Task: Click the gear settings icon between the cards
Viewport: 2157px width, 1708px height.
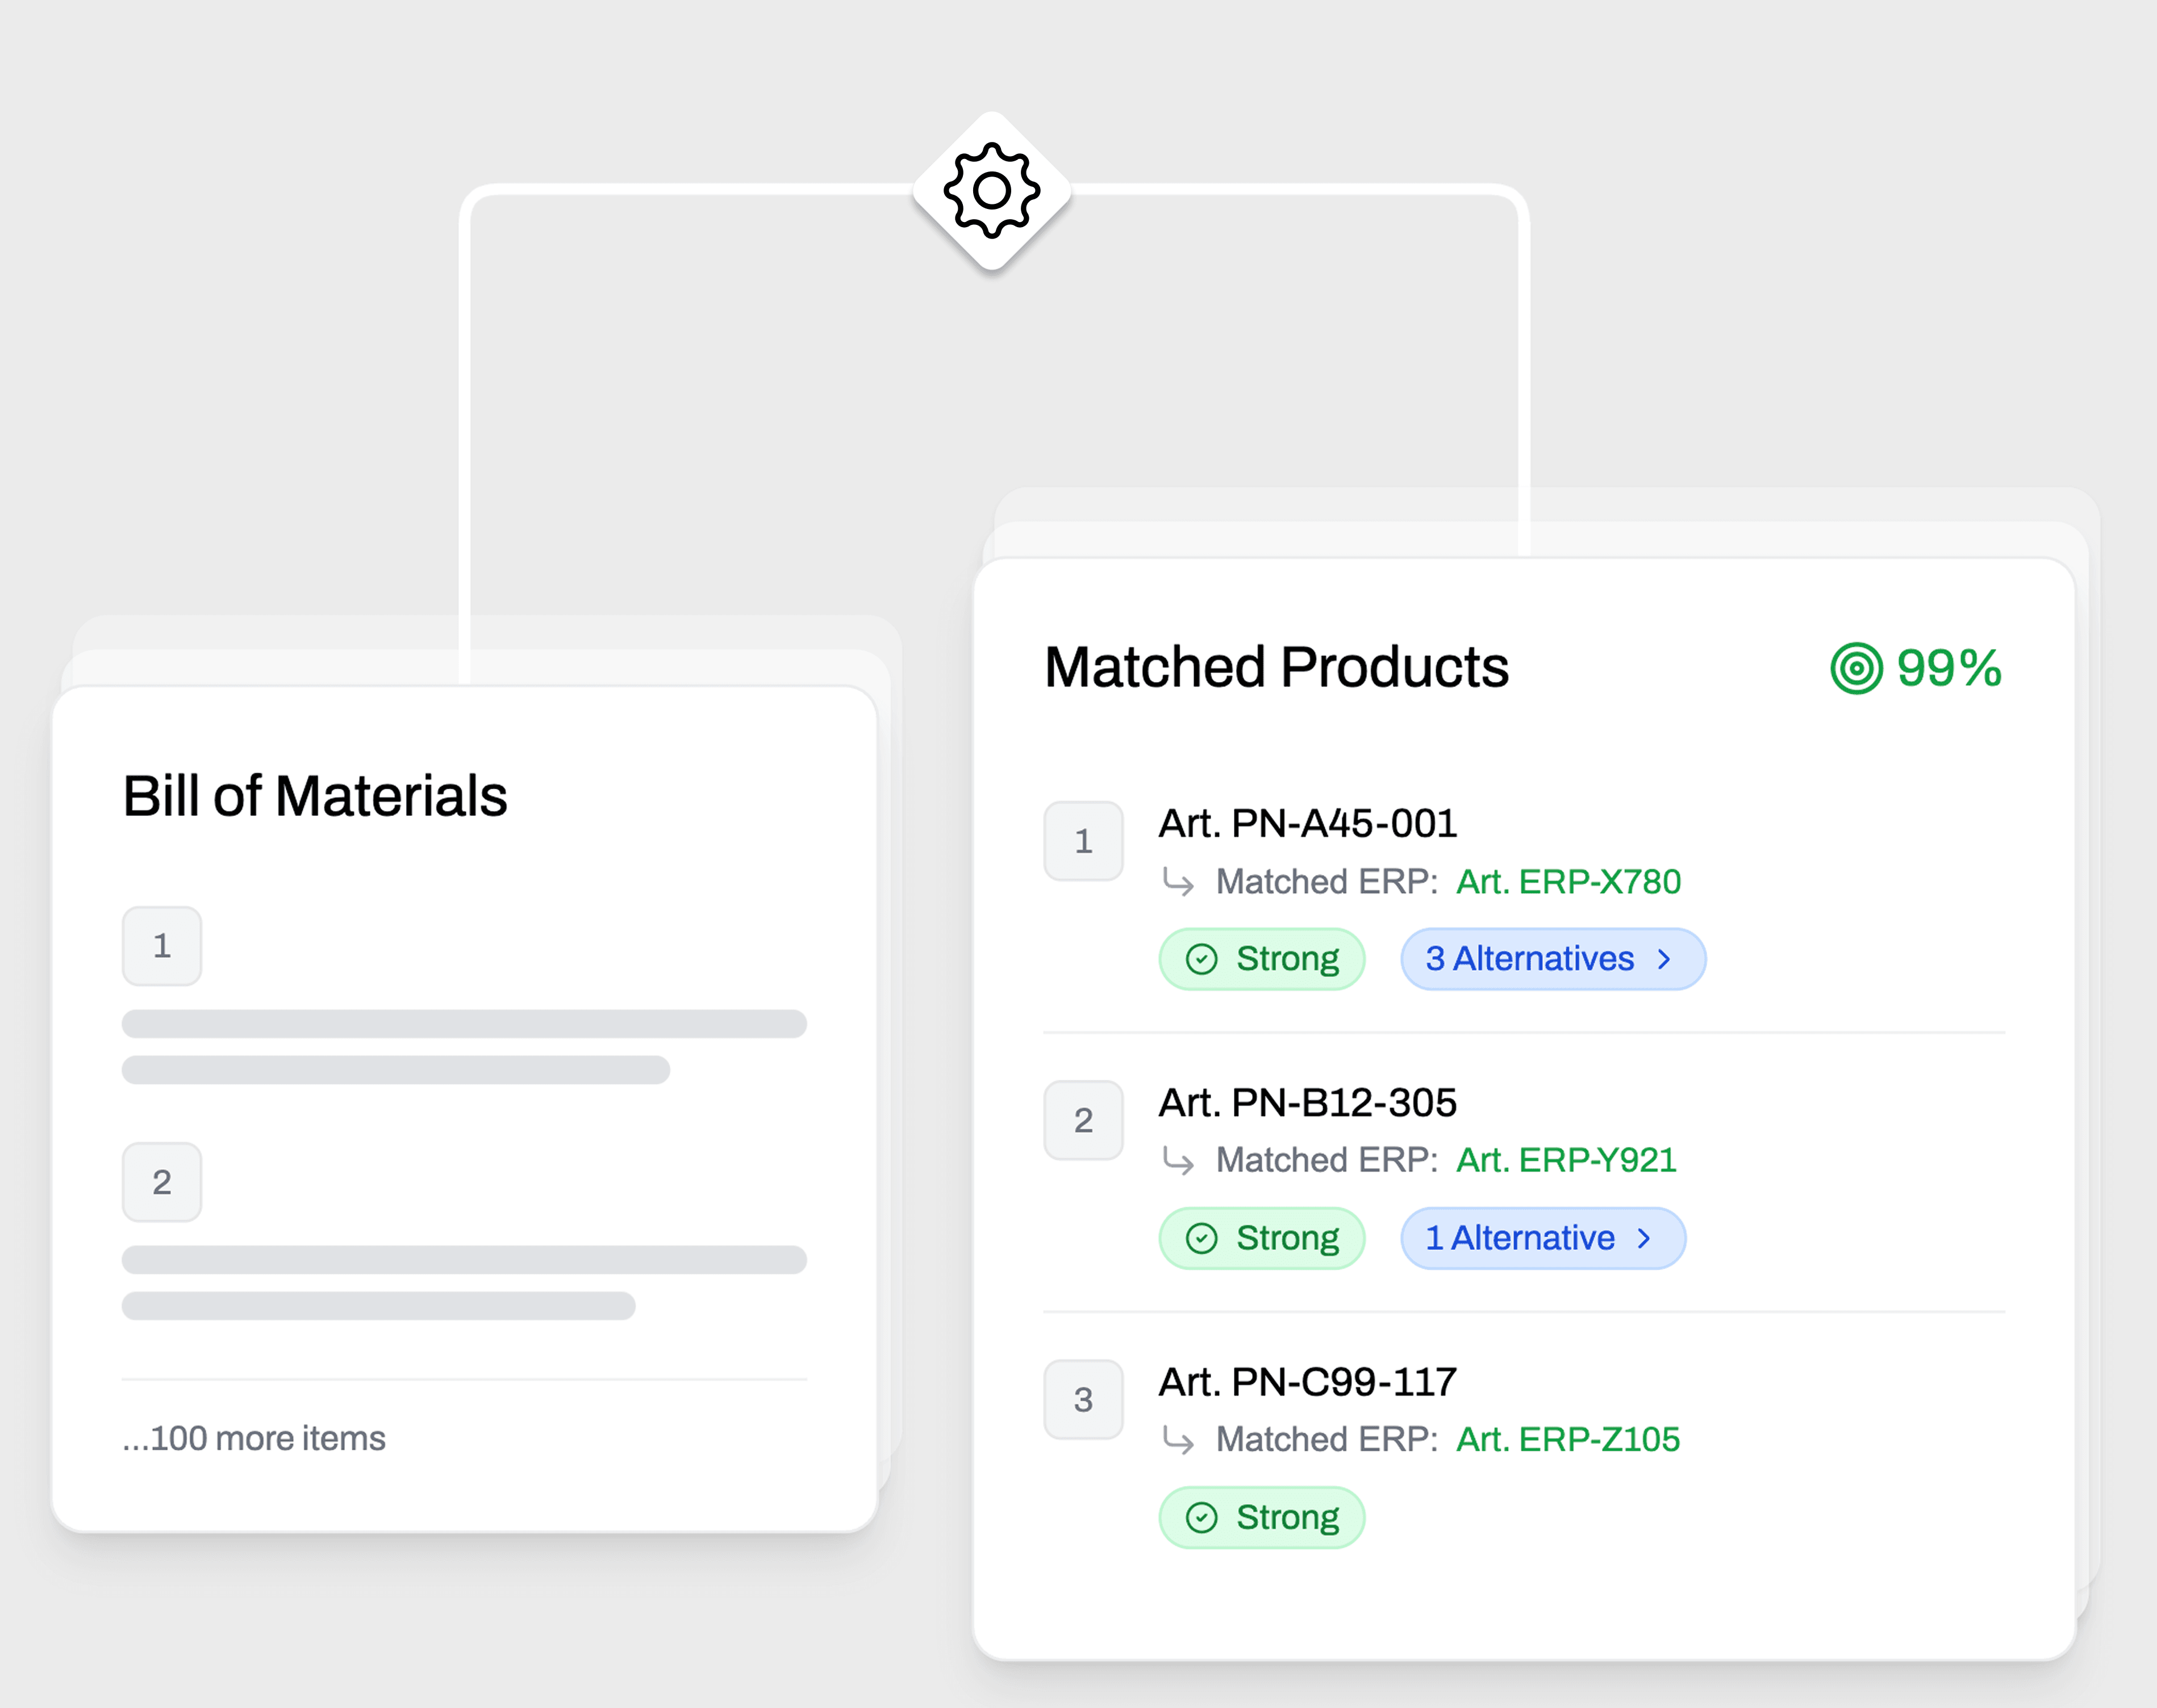Action: 992,190
